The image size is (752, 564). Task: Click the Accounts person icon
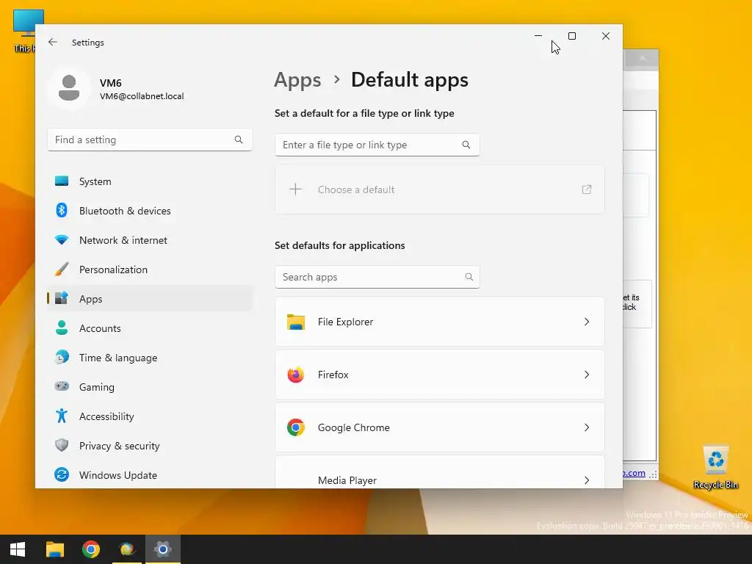(x=62, y=328)
